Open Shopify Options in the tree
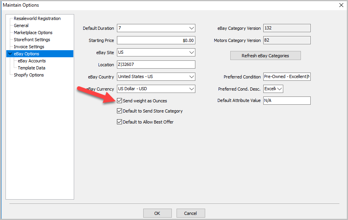This screenshot has width=348, height=220. pos(29,75)
